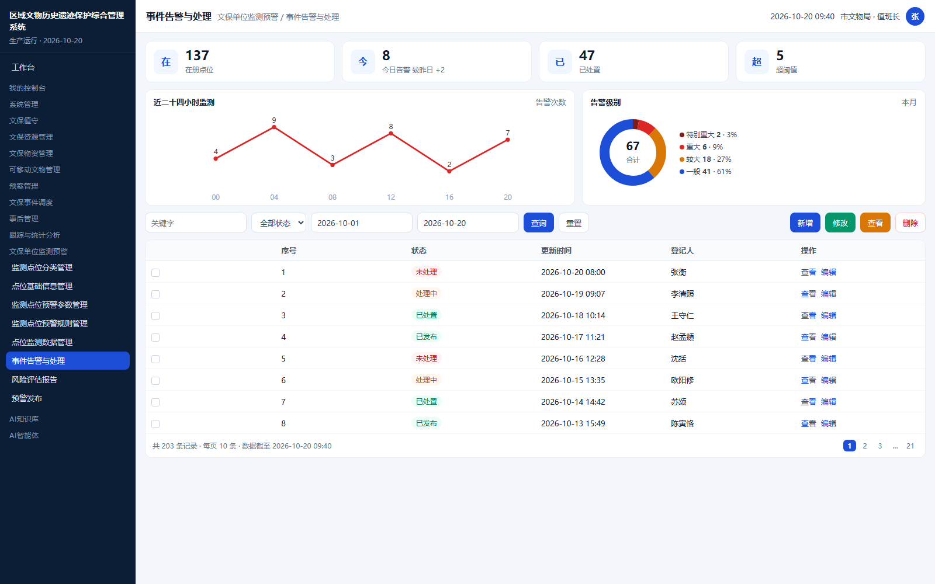The height and width of the screenshot is (584, 935).
Task: Focus the 关键字 search field
Action: (x=196, y=223)
